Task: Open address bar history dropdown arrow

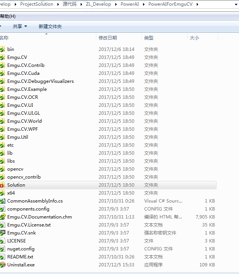Action: pyautogui.click(x=236, y=5)
